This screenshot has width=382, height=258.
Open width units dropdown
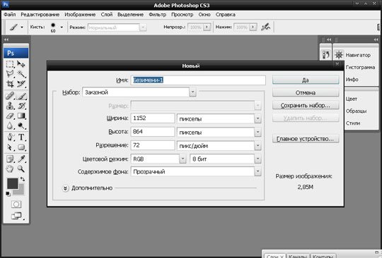(257, 118)
